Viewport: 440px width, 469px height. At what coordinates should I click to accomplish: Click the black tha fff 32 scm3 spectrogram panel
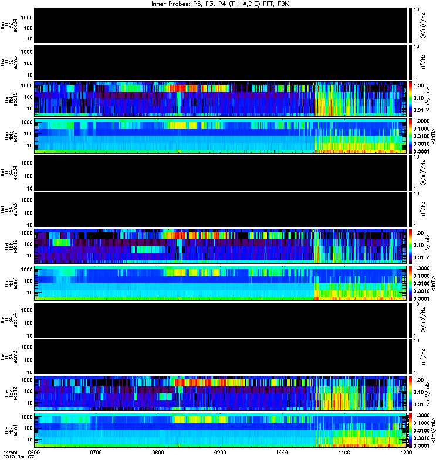click(x=221, y=62)
